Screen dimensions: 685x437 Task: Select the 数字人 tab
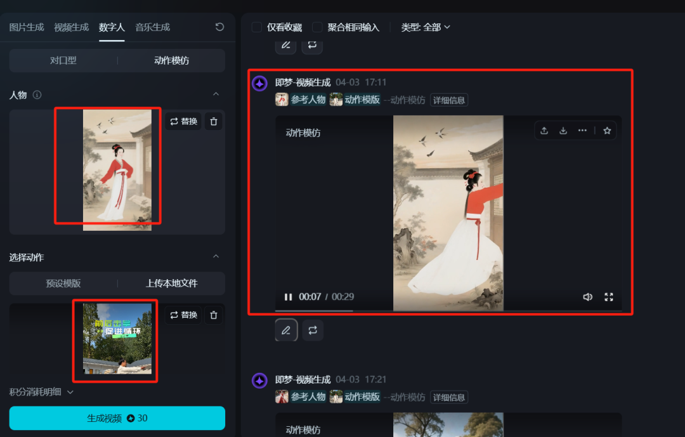tap(112, 27)
